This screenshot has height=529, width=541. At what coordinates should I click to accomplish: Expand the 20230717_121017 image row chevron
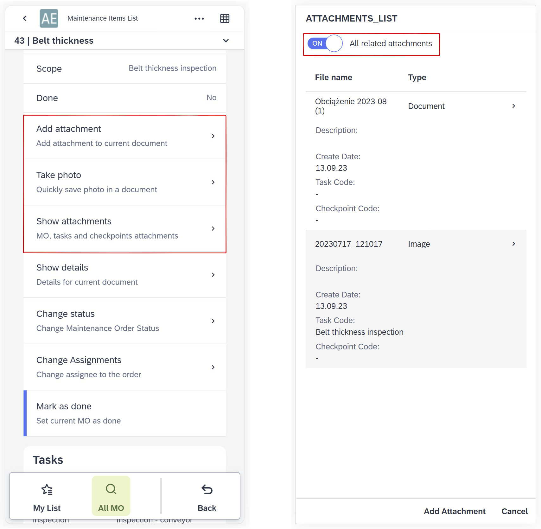tap(513, 244)
